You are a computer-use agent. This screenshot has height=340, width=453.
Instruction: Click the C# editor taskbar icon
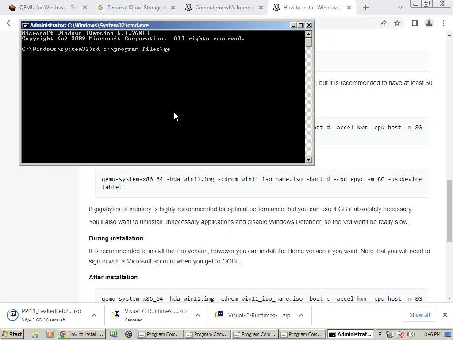pyautogui.click(x=113, y=335)
